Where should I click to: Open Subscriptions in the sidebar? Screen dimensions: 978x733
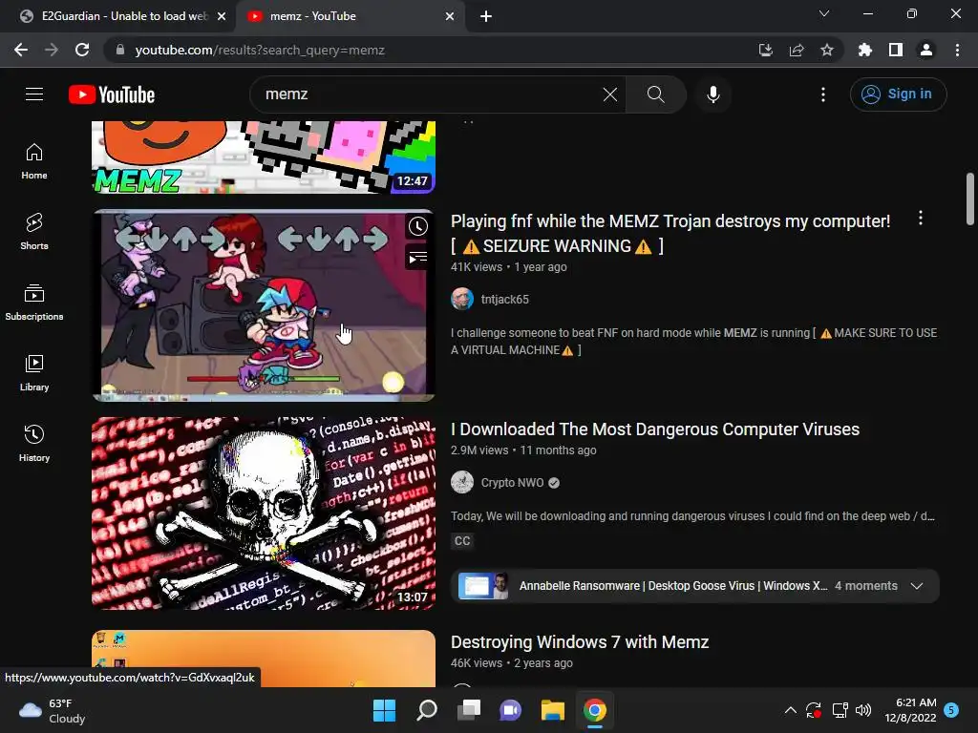pos(34,303)
